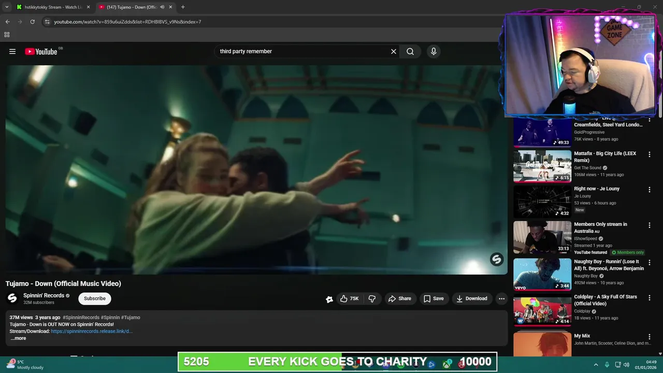Save the video to a playlist
Screen dimensions: 663x373
[434, 298]
